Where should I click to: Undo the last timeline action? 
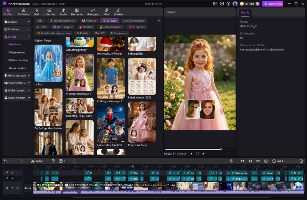pos(6,161)
